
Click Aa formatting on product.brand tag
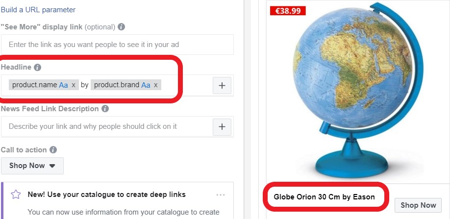tap(146, 85)
